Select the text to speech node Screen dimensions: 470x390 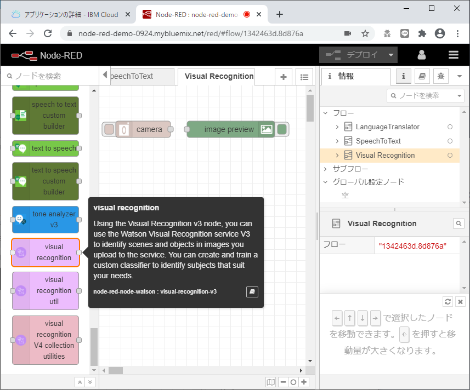[45, 148]
